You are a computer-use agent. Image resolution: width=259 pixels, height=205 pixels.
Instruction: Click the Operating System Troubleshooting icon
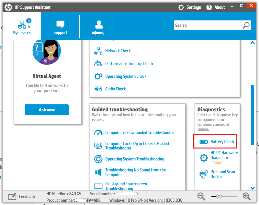(x=98, y=159)
